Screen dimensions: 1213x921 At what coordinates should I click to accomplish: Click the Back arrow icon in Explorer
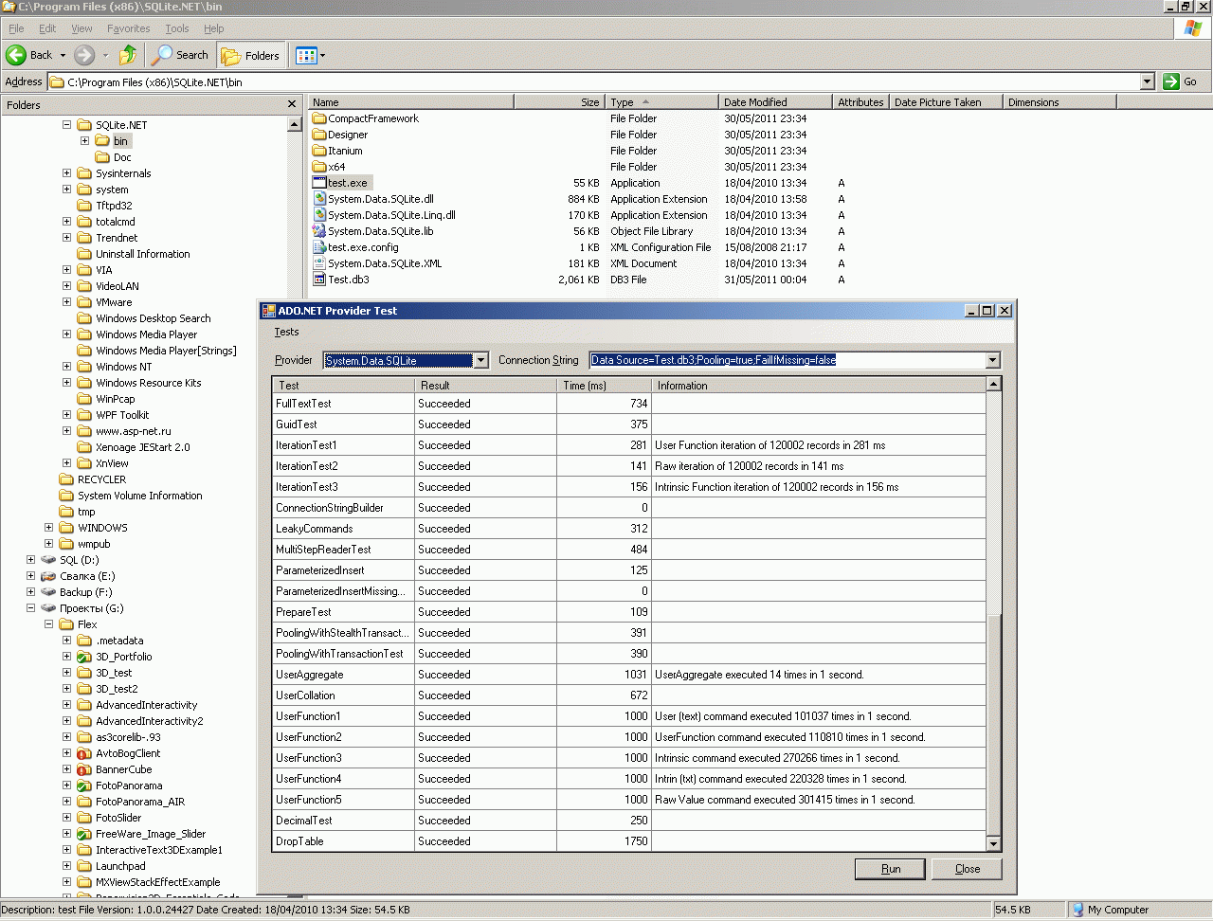pos(16,55)
